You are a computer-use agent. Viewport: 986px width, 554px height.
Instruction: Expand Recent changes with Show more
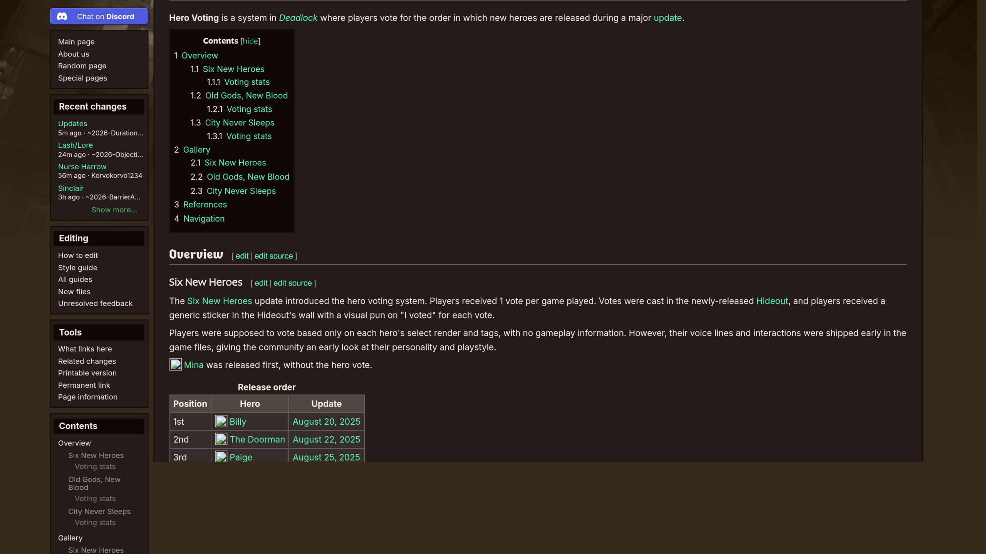click(114, 210)
